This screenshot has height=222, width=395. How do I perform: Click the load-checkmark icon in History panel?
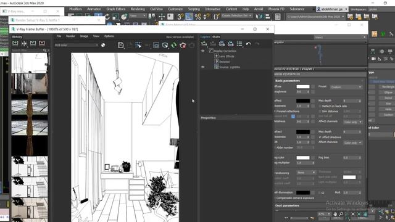(x=33, y=43)
